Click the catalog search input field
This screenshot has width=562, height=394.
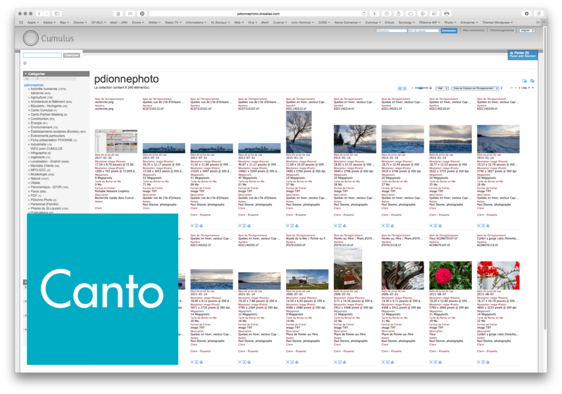pyautogui.click(x=42, y=55)
